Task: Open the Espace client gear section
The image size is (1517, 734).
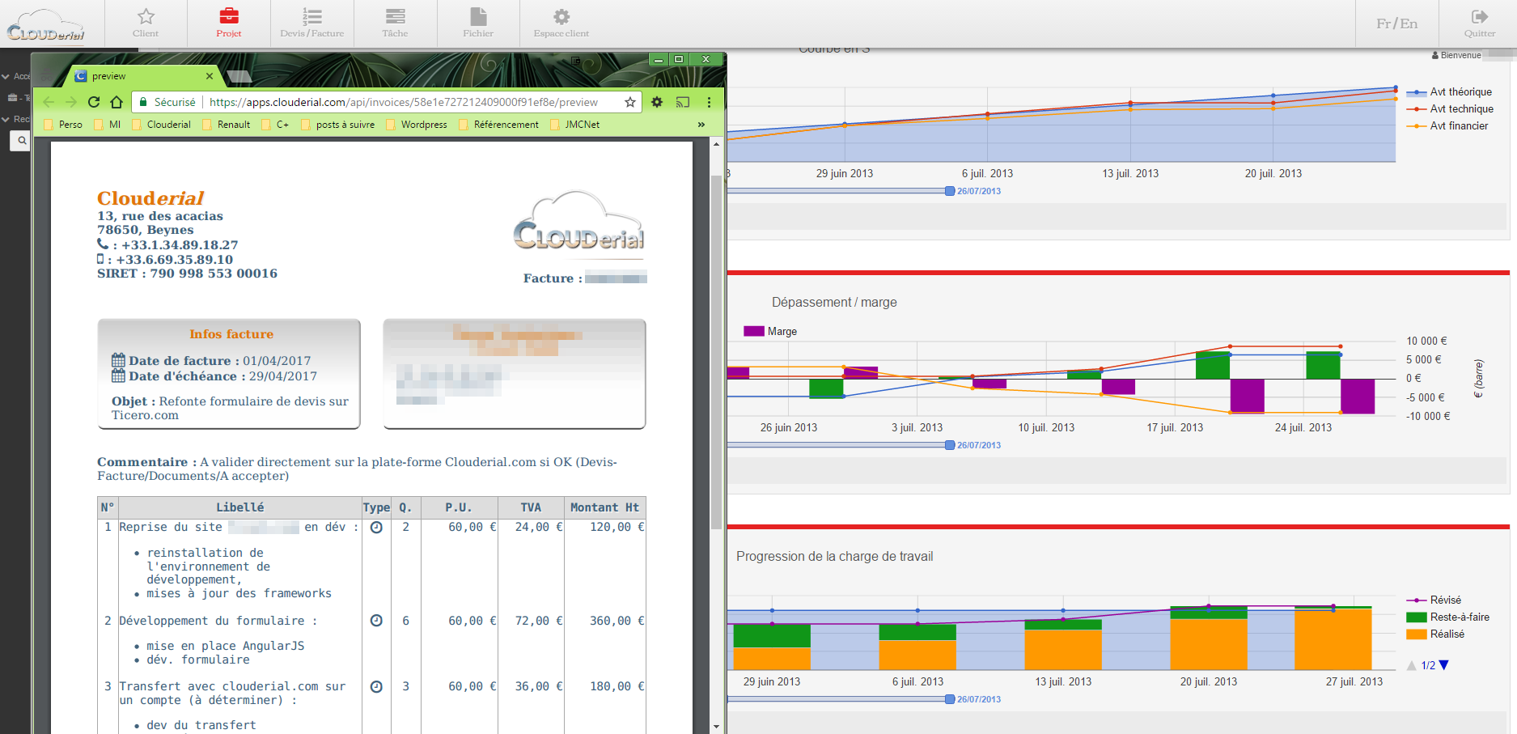Action: coord(561,23)
